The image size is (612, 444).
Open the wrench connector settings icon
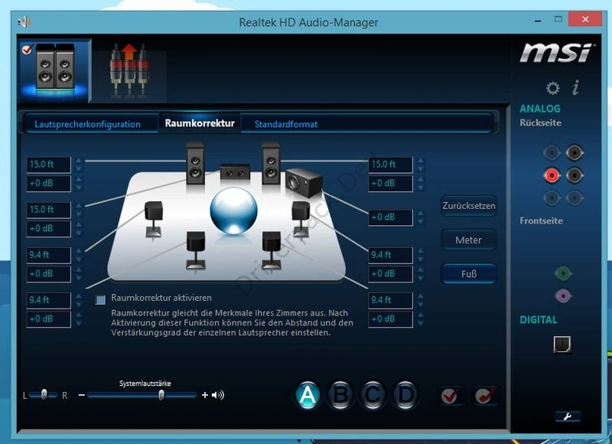point(568,416)
